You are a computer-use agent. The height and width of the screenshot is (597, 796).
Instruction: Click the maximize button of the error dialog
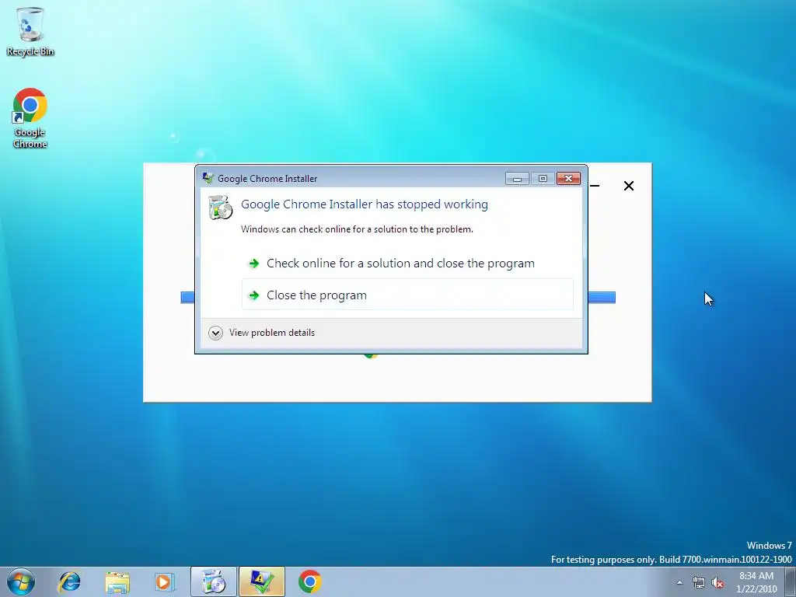click(543, 178)
